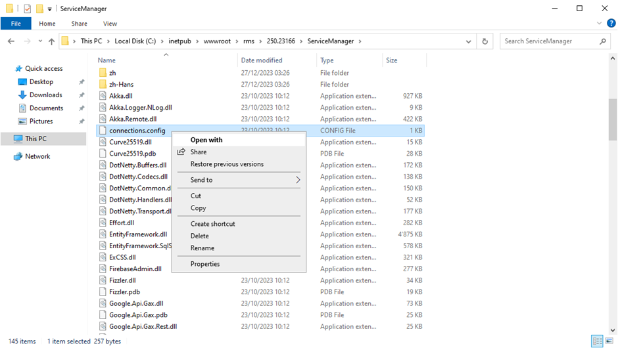The height and width of the screenshot is (348, 618).
Task: Select the Google.Api.Gax.Rest.dll file
Action: [x=143, y=326]
